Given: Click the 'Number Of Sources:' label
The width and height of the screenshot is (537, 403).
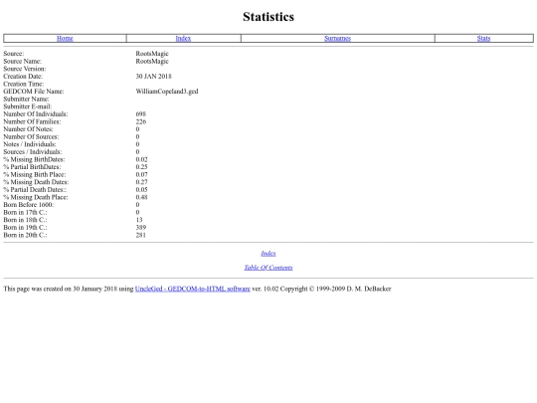Looking at the screenshot, I should (31, 136).
